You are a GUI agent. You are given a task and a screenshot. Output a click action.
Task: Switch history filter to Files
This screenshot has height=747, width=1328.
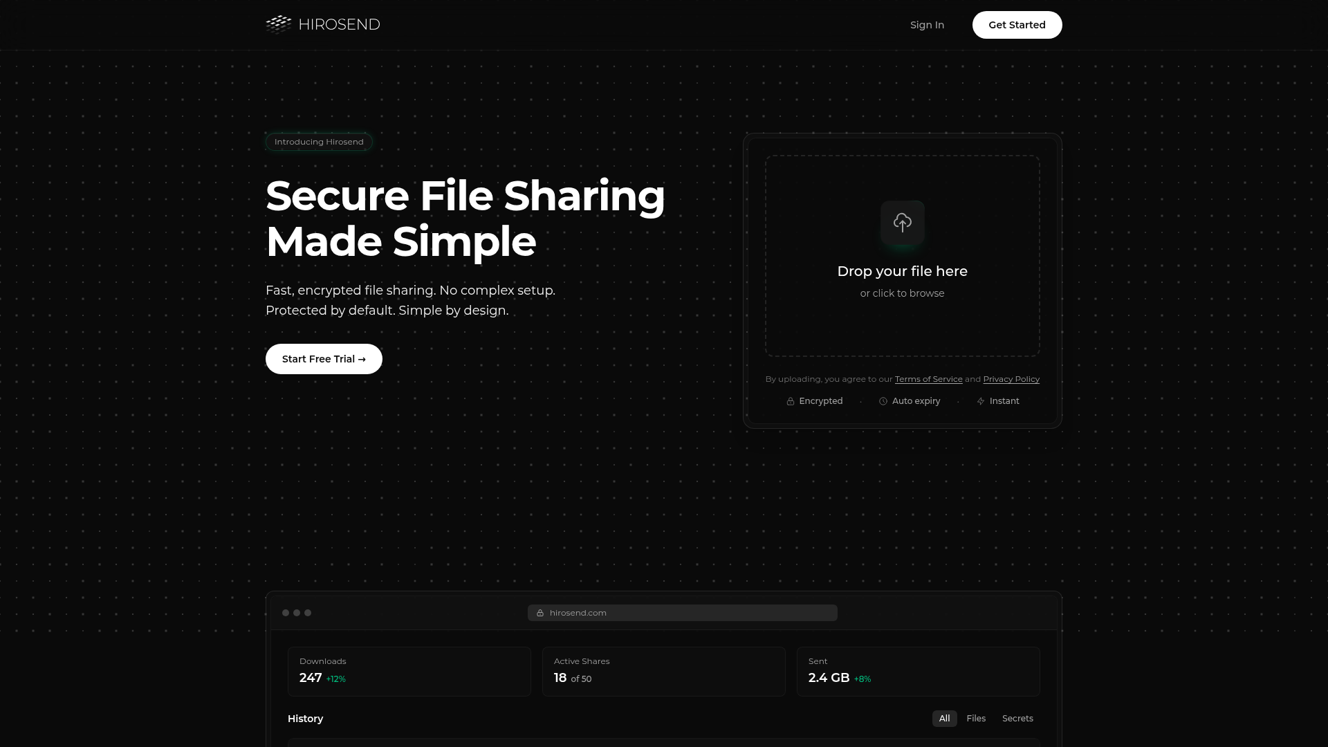976,719
